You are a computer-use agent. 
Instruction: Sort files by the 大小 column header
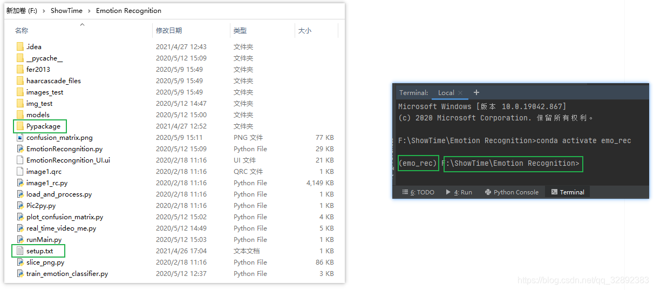305,31
